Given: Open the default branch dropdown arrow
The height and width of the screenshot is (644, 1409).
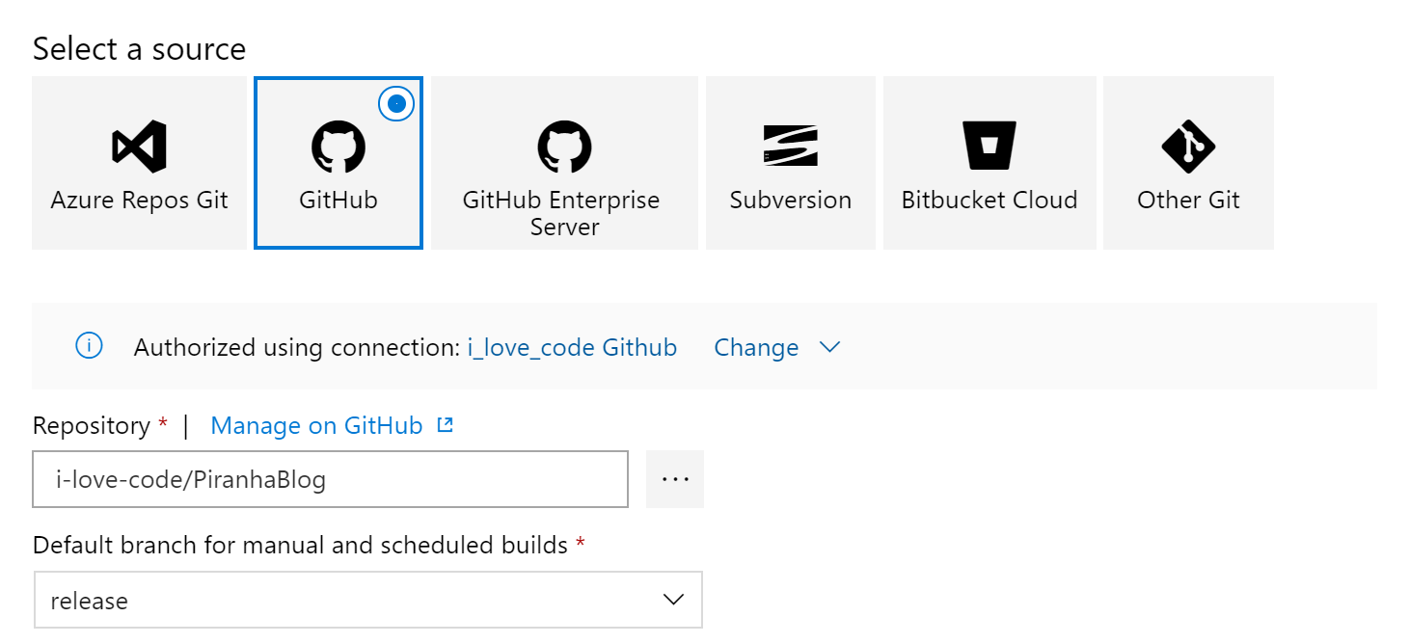Looking at the screenshot, I should tap(674, 600).
